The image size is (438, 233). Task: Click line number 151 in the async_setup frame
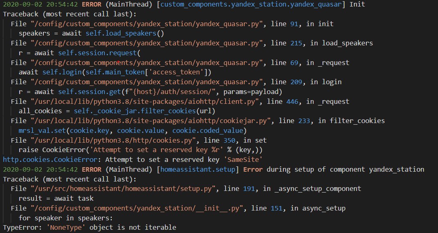(x=276, y=208)
